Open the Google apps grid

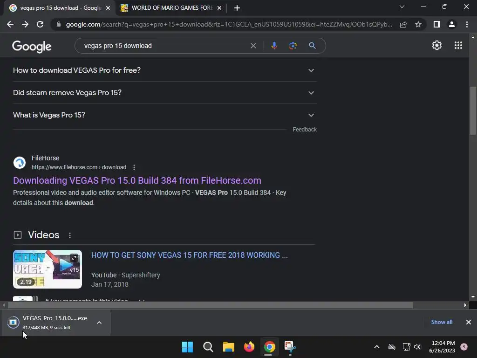[458, 45]
